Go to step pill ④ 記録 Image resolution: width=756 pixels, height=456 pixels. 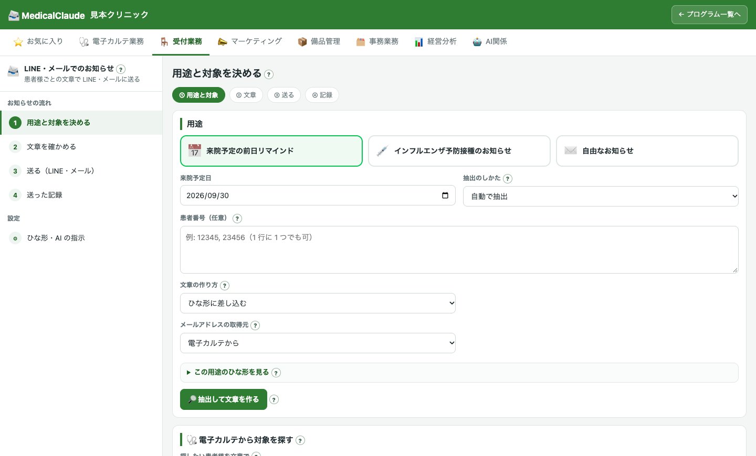tap(322, 95)
